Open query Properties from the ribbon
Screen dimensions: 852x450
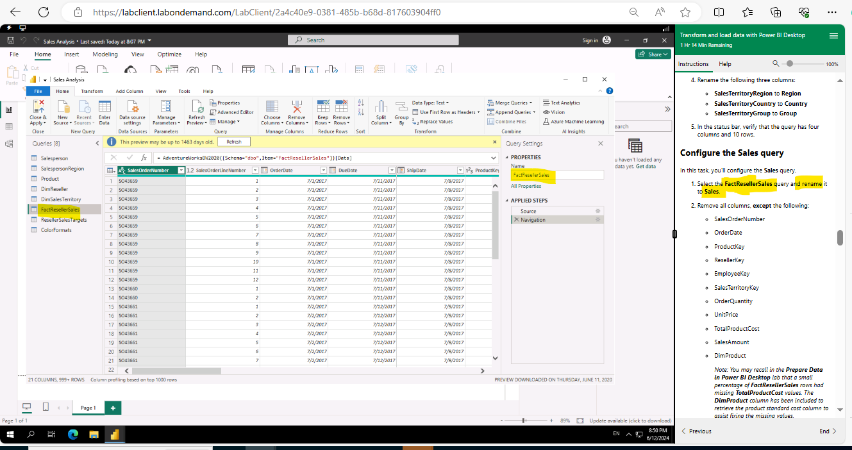tap(224, 103)
